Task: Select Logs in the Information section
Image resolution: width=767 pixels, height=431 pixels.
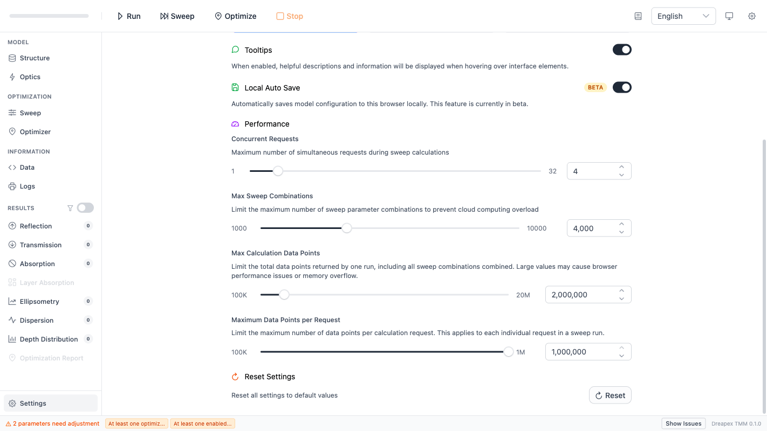Action: (x=28, y=186)
